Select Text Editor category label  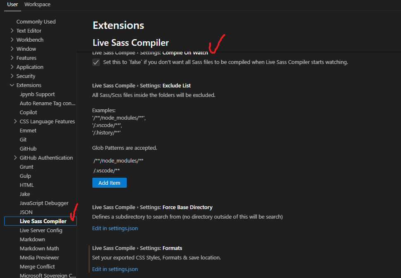click(x=29, y=31)
